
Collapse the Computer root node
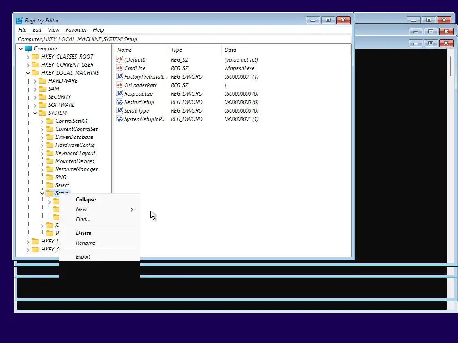(x=21, y=49)
